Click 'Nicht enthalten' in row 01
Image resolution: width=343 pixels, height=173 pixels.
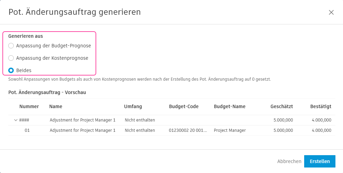point(140,130)
